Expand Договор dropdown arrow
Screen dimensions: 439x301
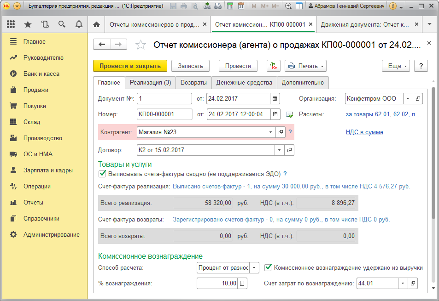pyautogui.click(x=279, y=150)
